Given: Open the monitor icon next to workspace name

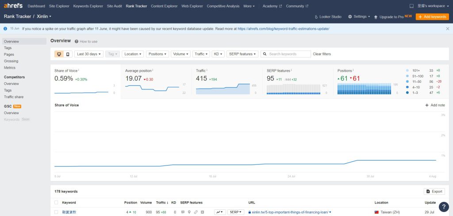Looking at the screenshot, I should pyautogui.click(x=412, y=6).
